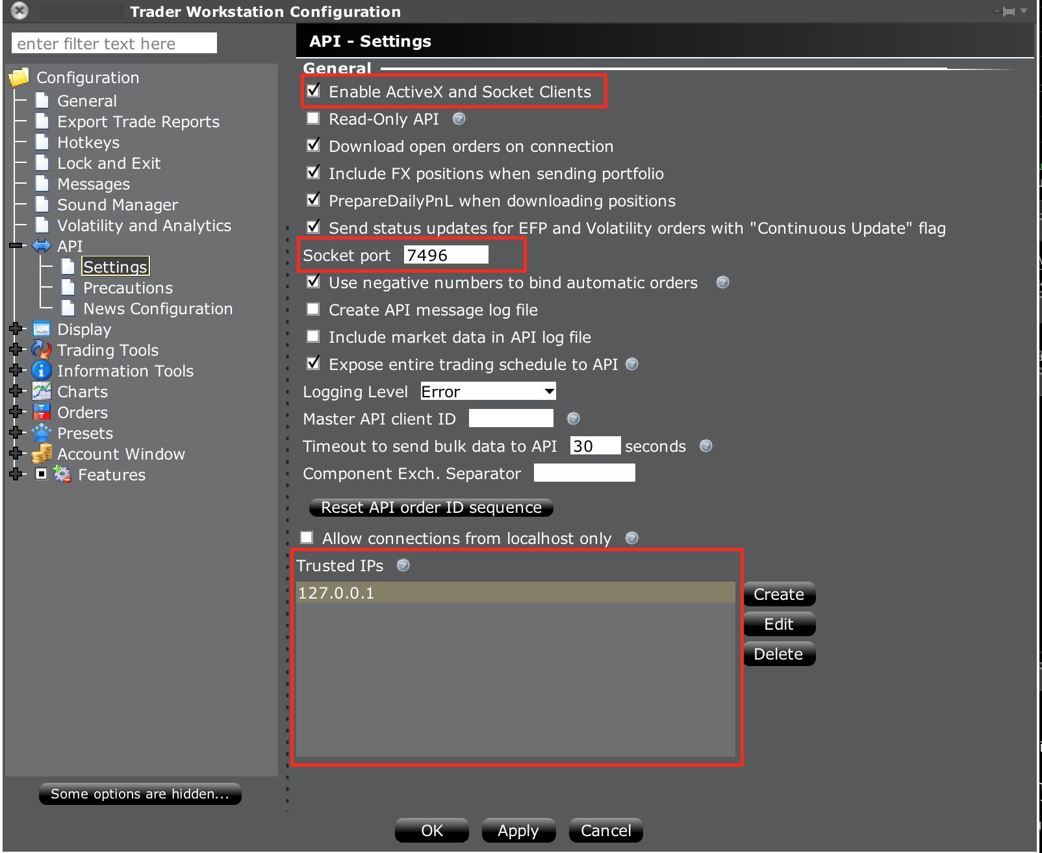Screen dimensions: 1042x853
Task: Click the pin icon in title bar
Action: point(1006,11)
